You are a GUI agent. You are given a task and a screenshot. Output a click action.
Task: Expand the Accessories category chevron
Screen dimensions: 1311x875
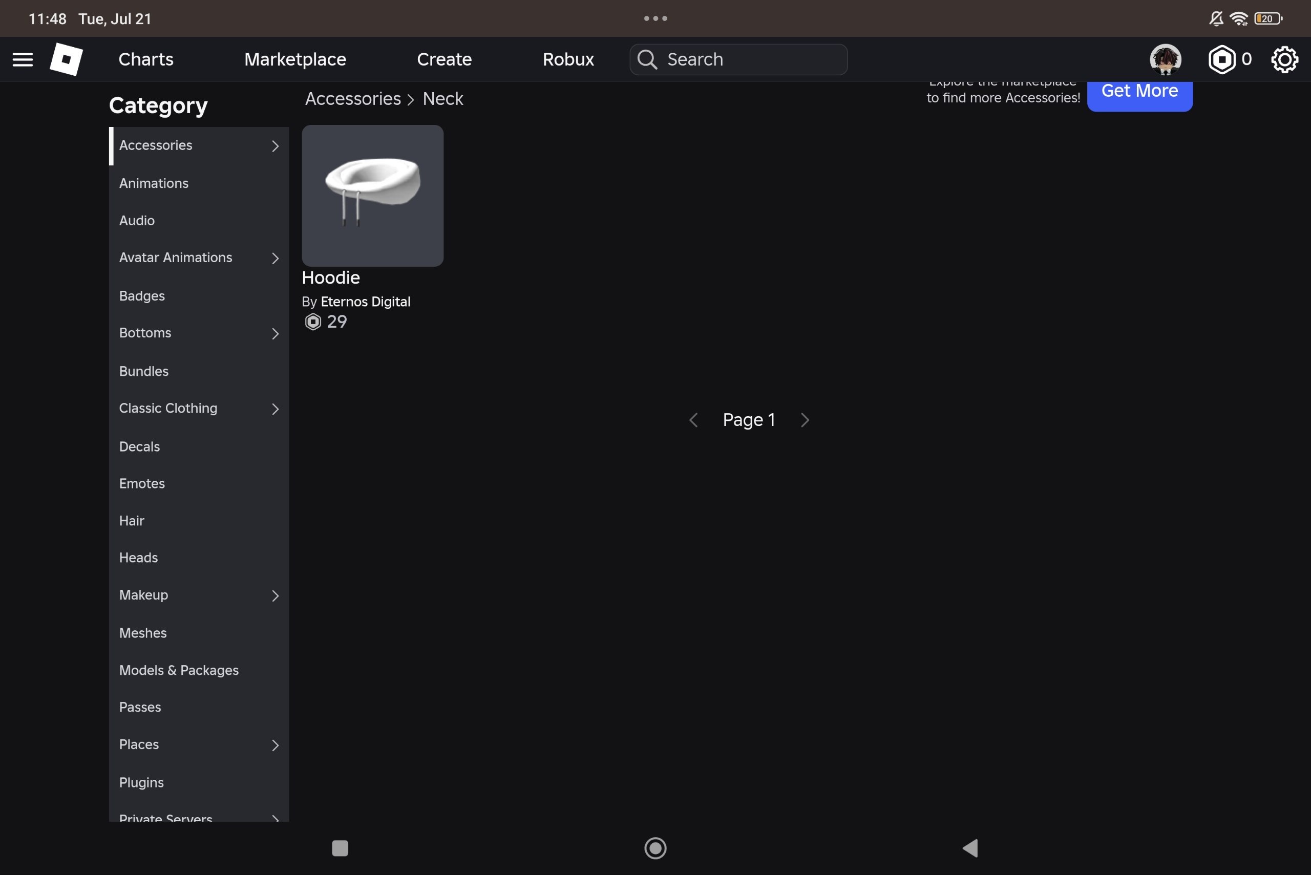click(x=275, y=145)
